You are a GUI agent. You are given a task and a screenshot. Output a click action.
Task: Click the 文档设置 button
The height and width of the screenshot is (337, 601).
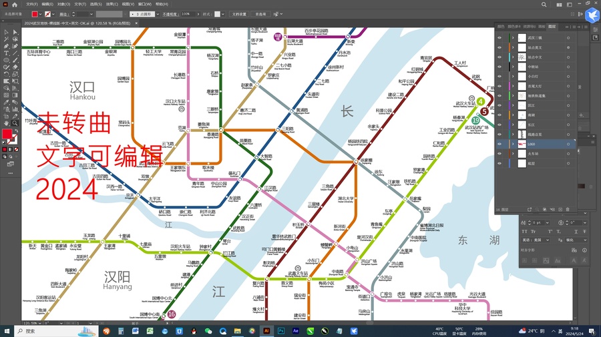(239, 14)
